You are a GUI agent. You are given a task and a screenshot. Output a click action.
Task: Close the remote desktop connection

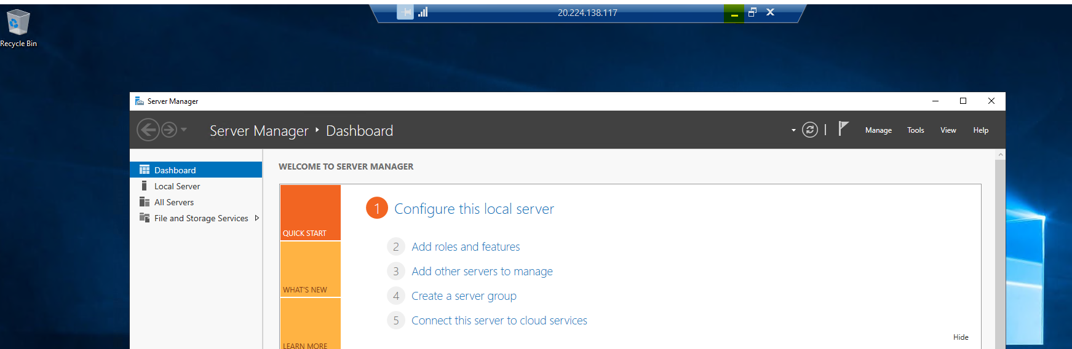[x=770, y=12]
